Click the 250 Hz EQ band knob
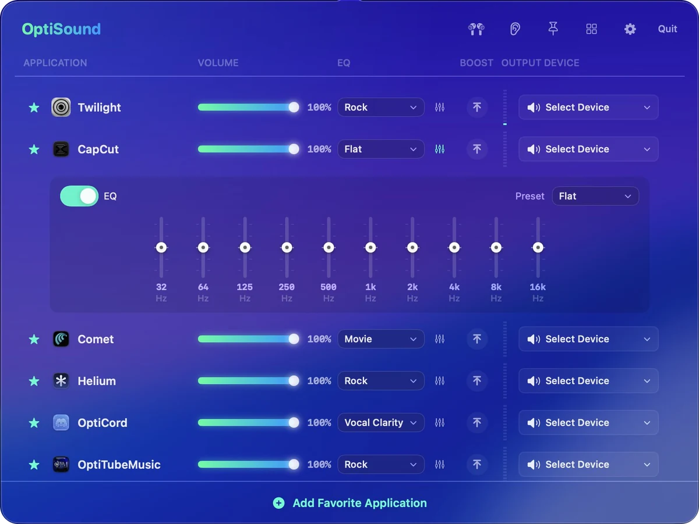699x524 pixels. pyautogui.click(x=287, y=248)
